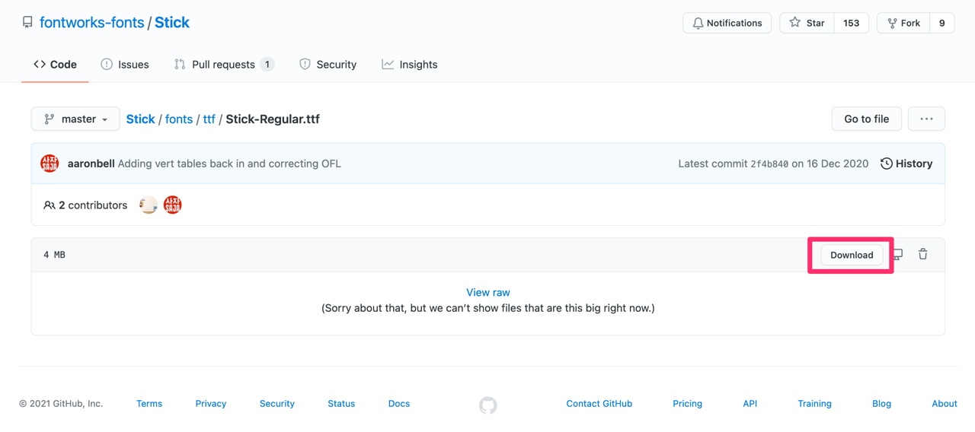This screenshot has height=432, width=975.
Task: Show the 2 contributors list
Action: 85,205
